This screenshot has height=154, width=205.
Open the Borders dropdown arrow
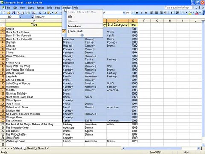(x=186, y=13)
